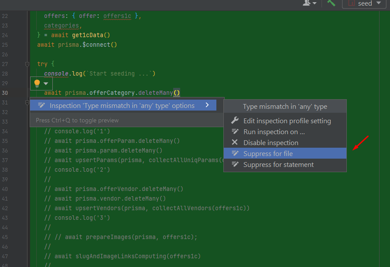The height and width of the screenshot is (267, 390).
Task: Click console on line 28
Action: coord(56,74)
